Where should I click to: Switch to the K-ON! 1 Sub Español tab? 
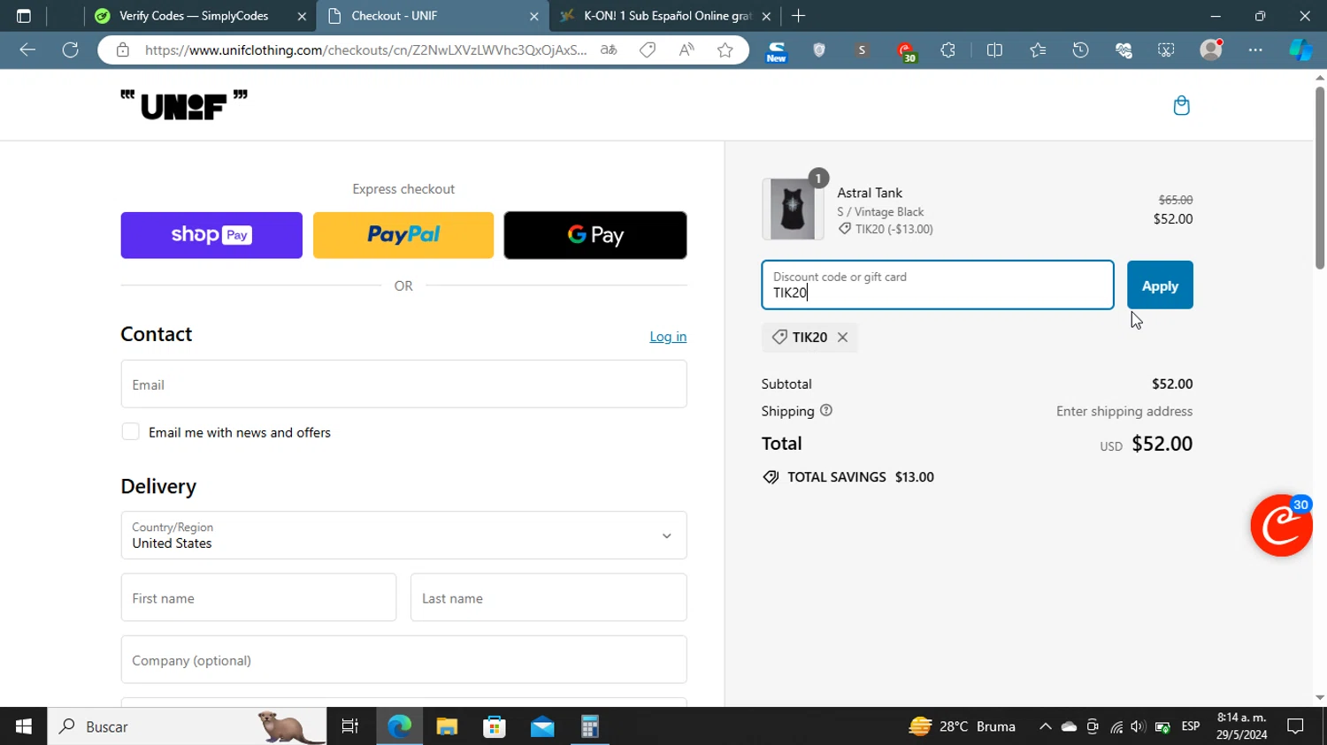point(668,16)
